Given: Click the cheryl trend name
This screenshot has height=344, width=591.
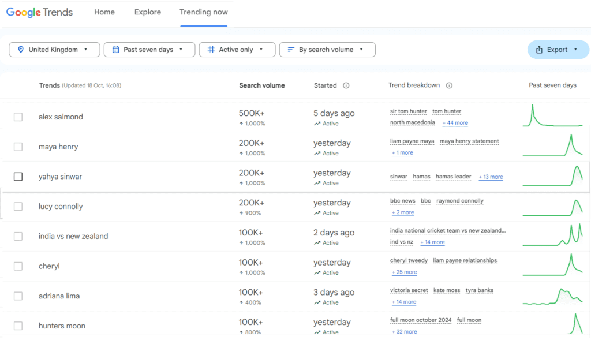Looking at the screenshot, I should [49, 266].
